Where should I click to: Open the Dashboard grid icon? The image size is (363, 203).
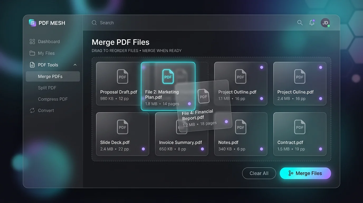click(32, 41)
